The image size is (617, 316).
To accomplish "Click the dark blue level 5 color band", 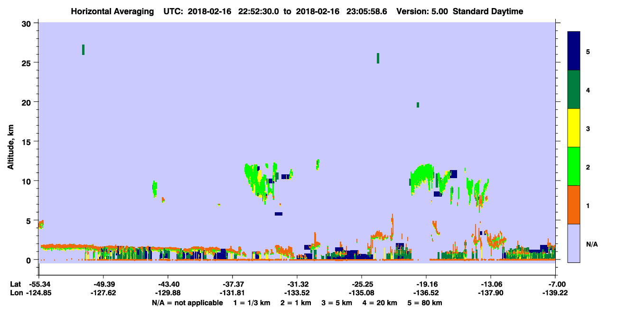I will 574,51.
